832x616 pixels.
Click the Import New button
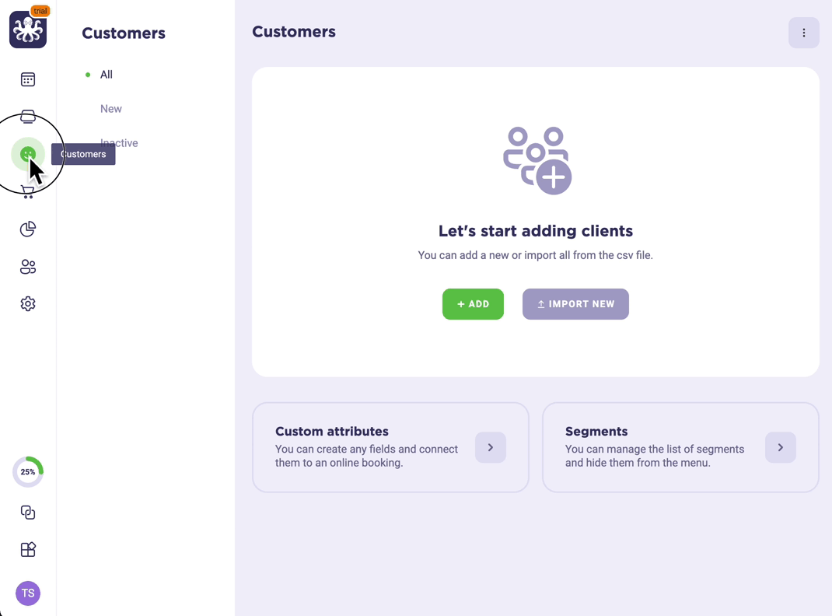575,304
